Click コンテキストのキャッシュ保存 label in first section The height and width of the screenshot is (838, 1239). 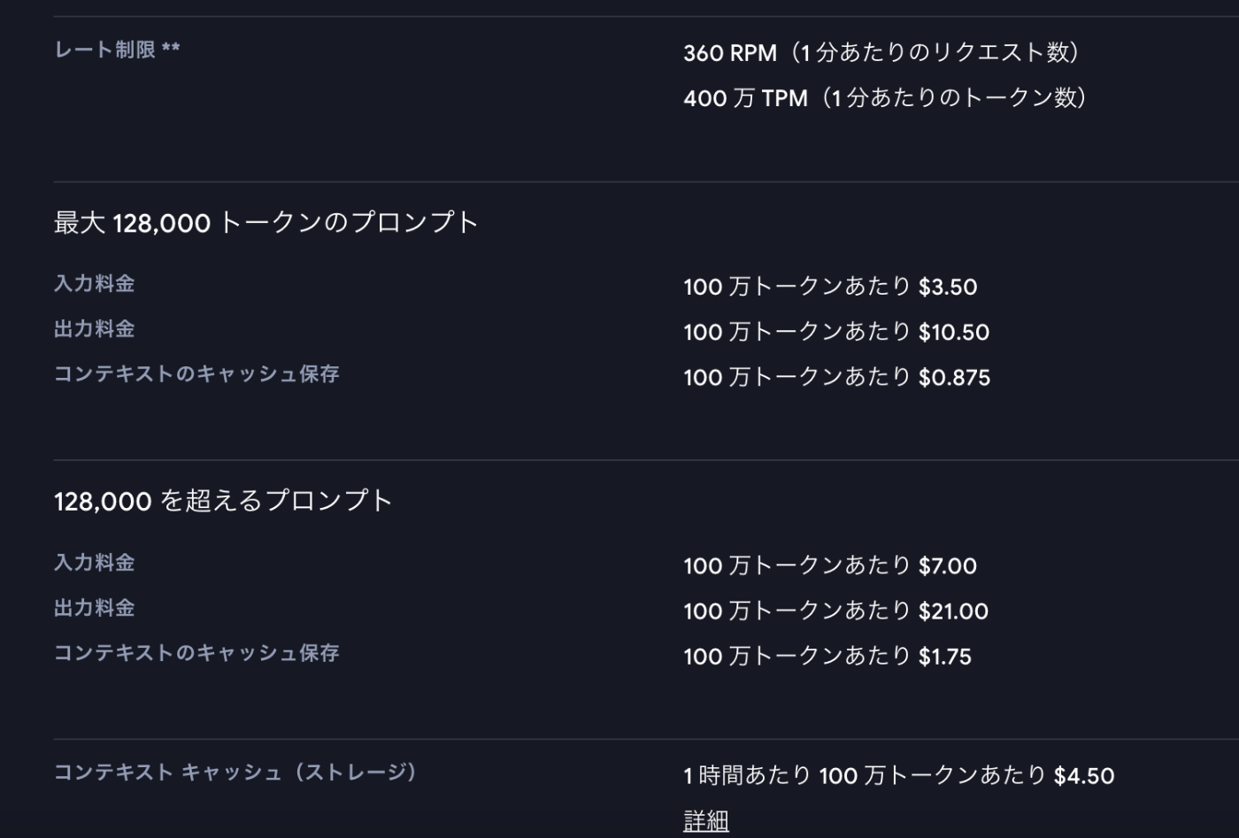tap(196, 373)
